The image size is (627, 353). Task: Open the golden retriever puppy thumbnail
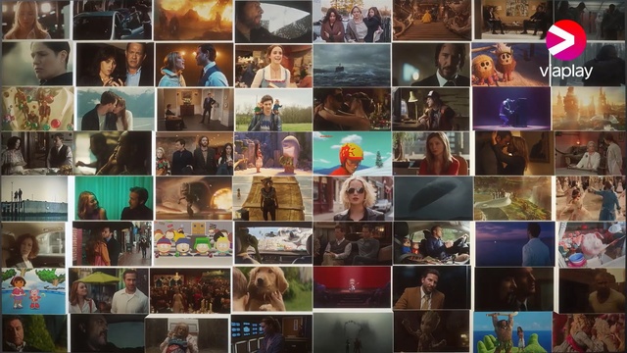point(272,289)
